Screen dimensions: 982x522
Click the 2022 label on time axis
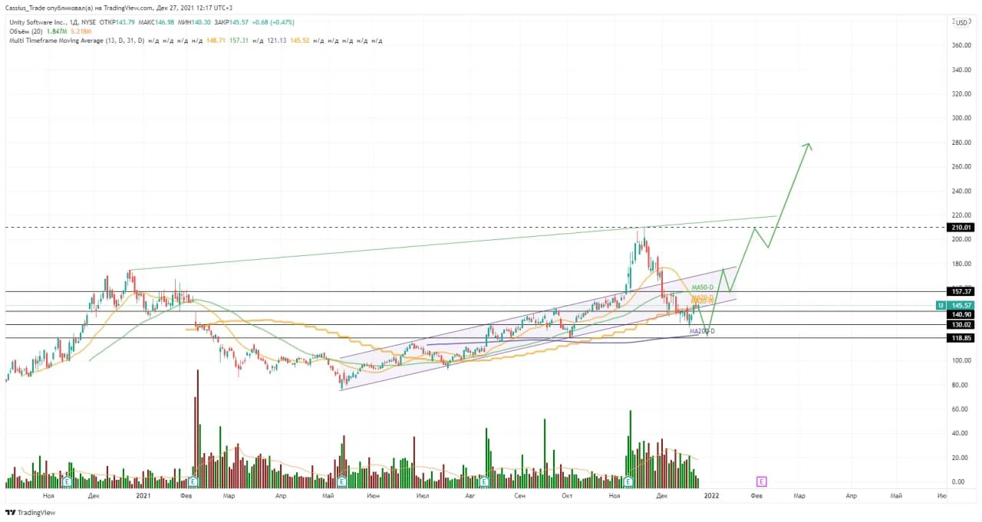712,496
